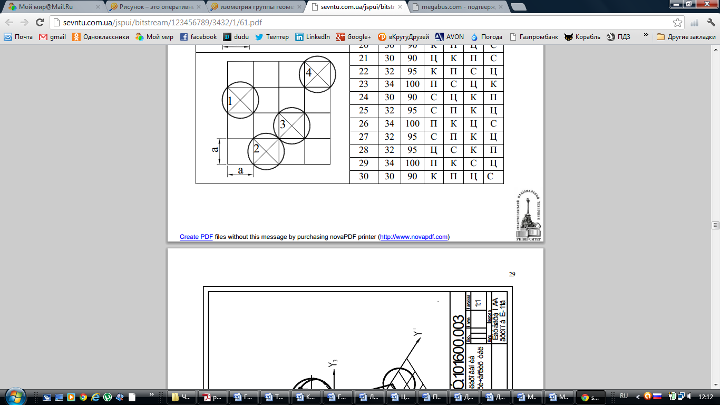The image size is (720, 405).
Task: Click row number 26 in the table
Action: tap(364, 124)
